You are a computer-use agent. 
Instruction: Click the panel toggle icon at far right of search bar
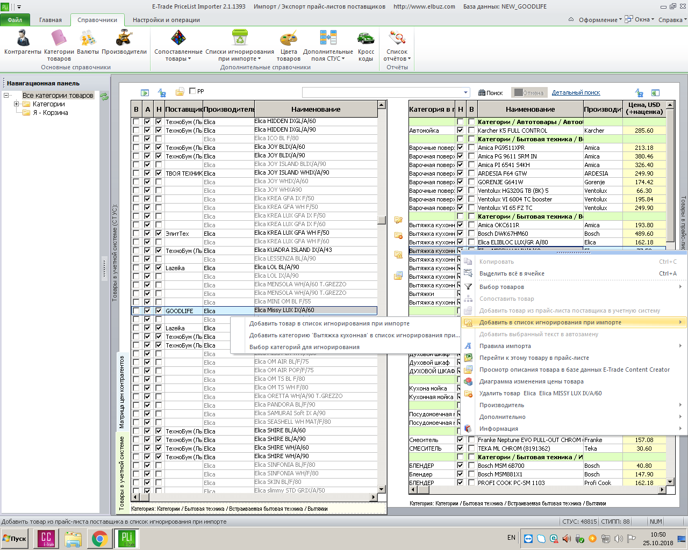pyautogui.click(x=655, y=92)
